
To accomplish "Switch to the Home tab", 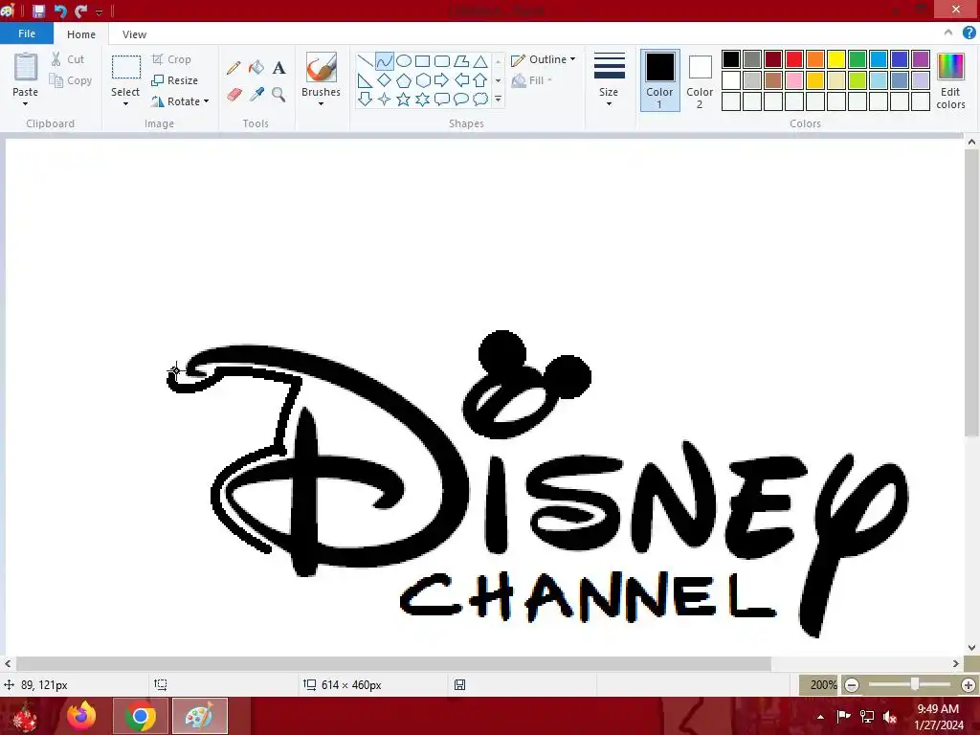I will pos(81,34).
